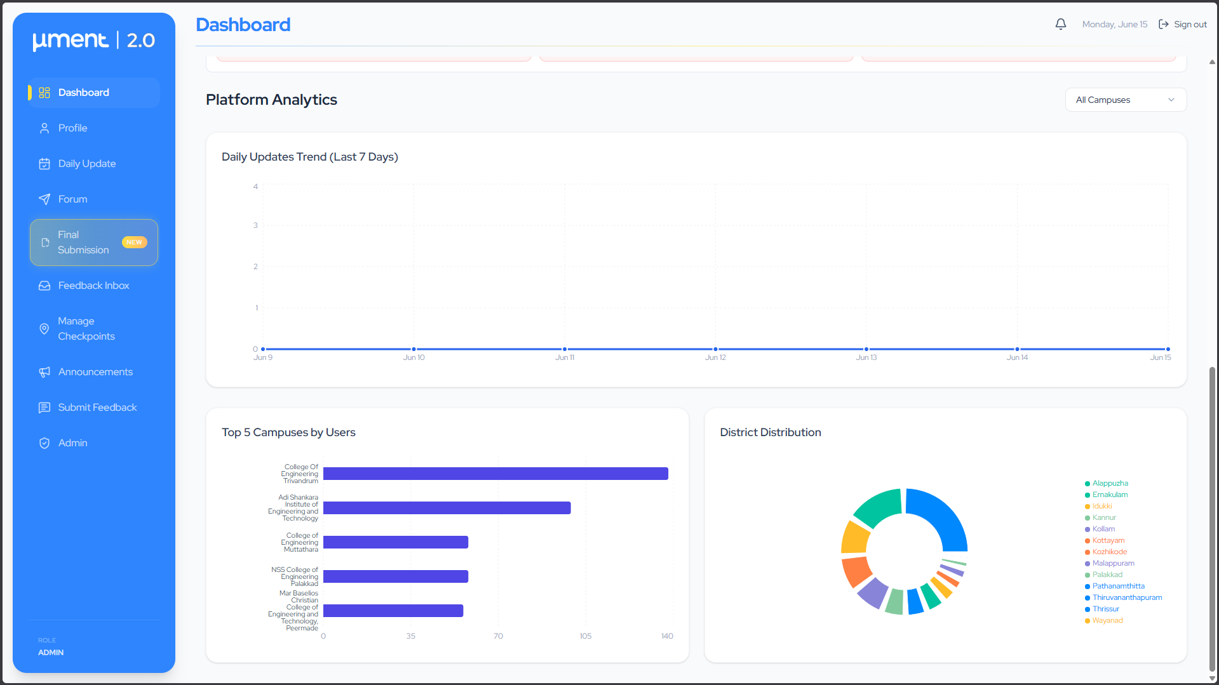Click the Announcements megaphone icon
The height and width of the screenshot is (685, 1219).
coord(44,372)
